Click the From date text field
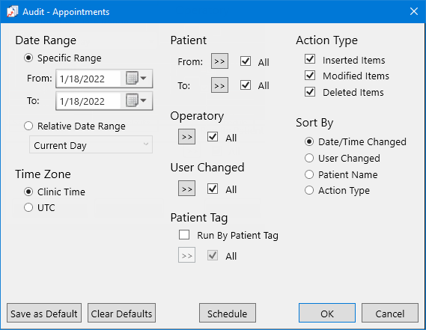Screen dimensions: 426x330 tap(88, 79)
